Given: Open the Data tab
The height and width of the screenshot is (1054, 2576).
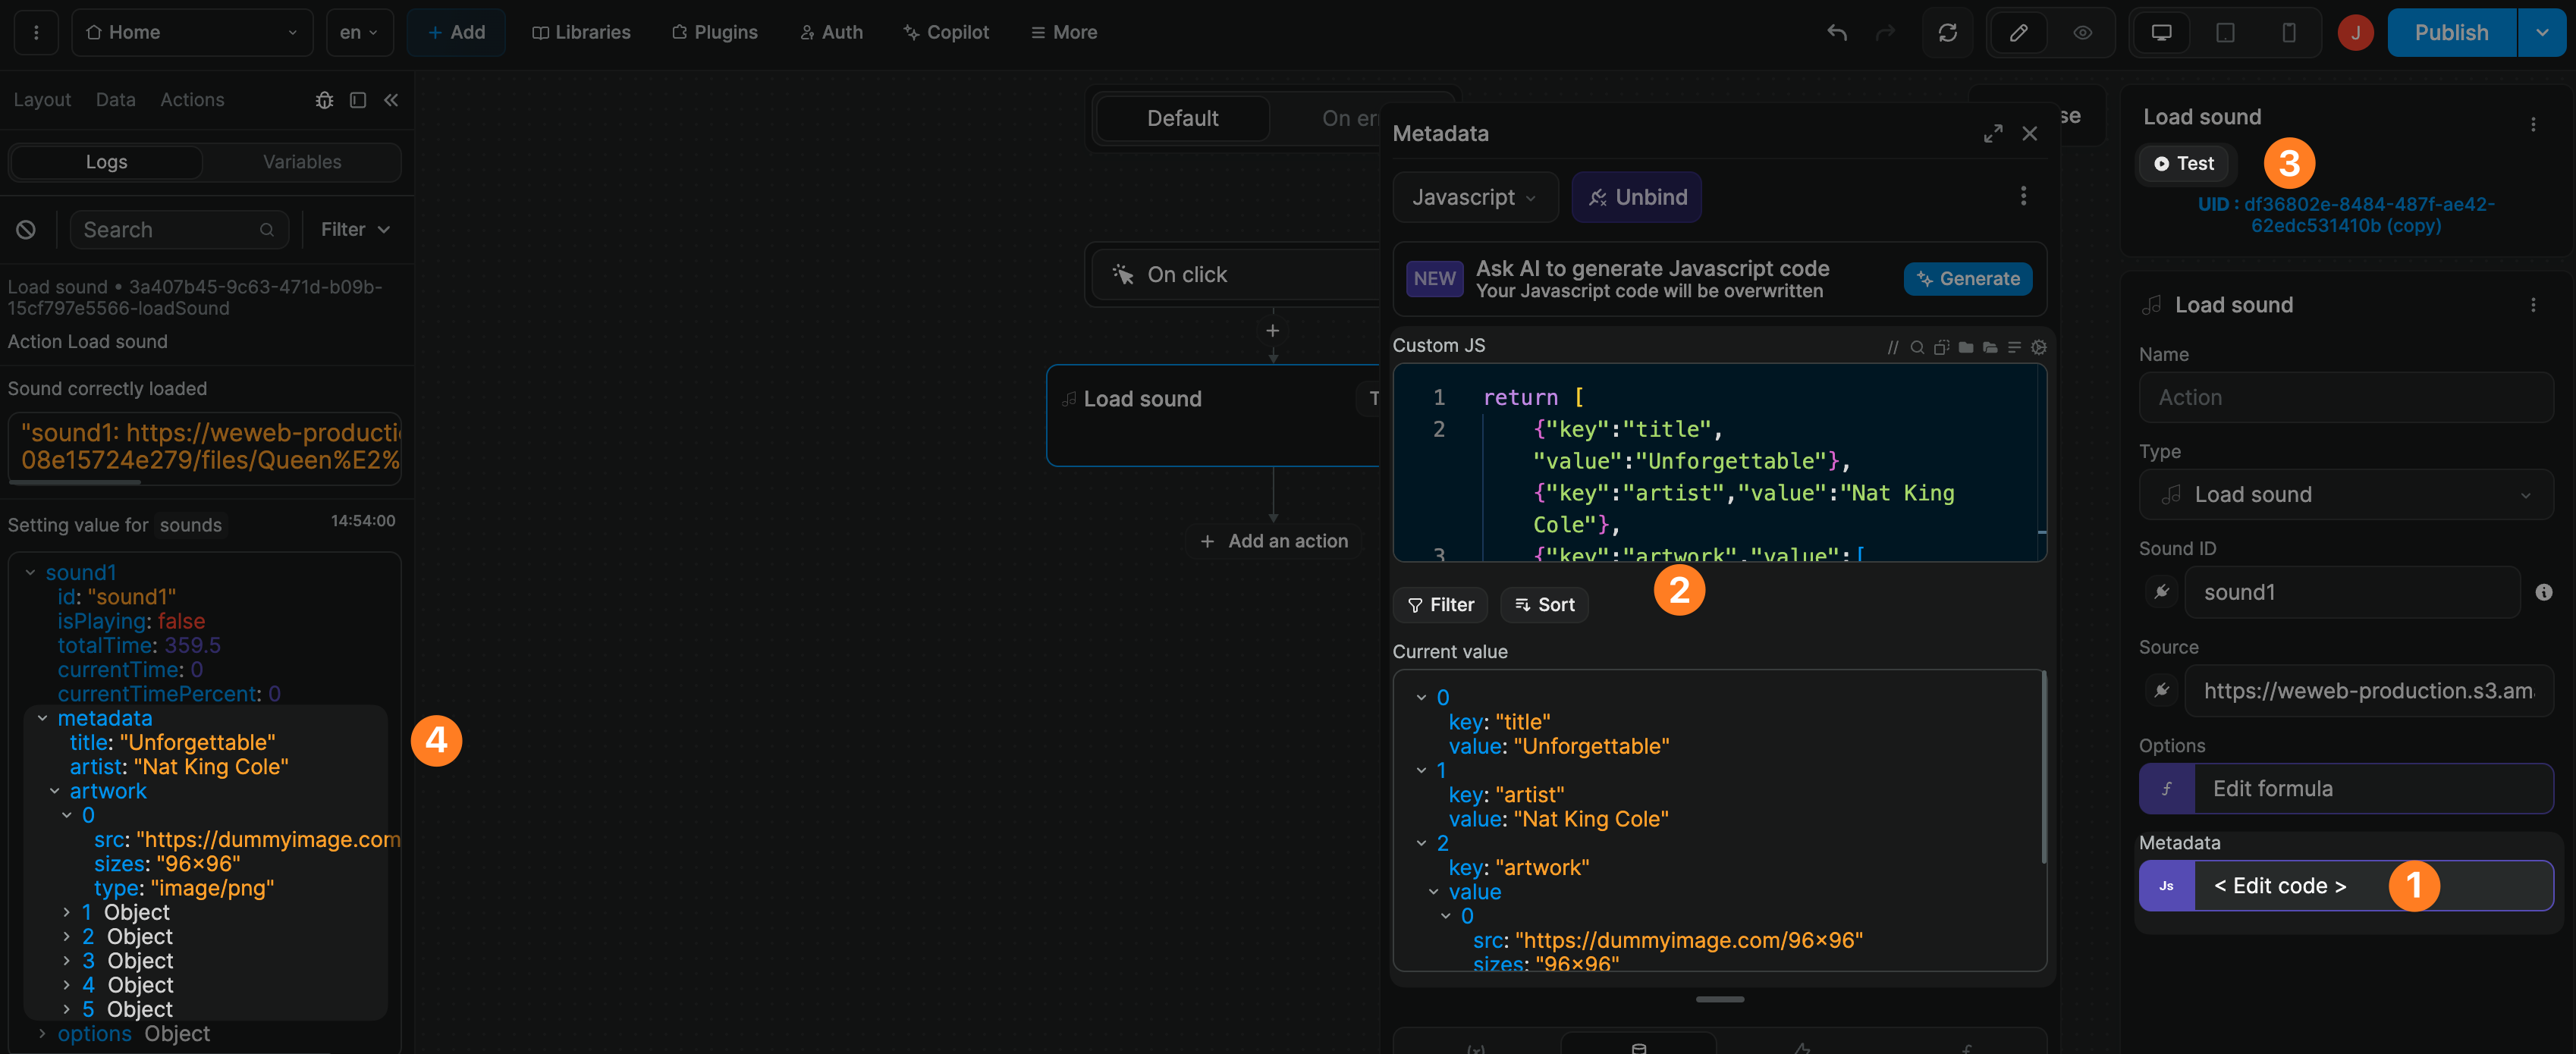Looking at the screenshot, I should pyautogui.click(x=115, y=100).
